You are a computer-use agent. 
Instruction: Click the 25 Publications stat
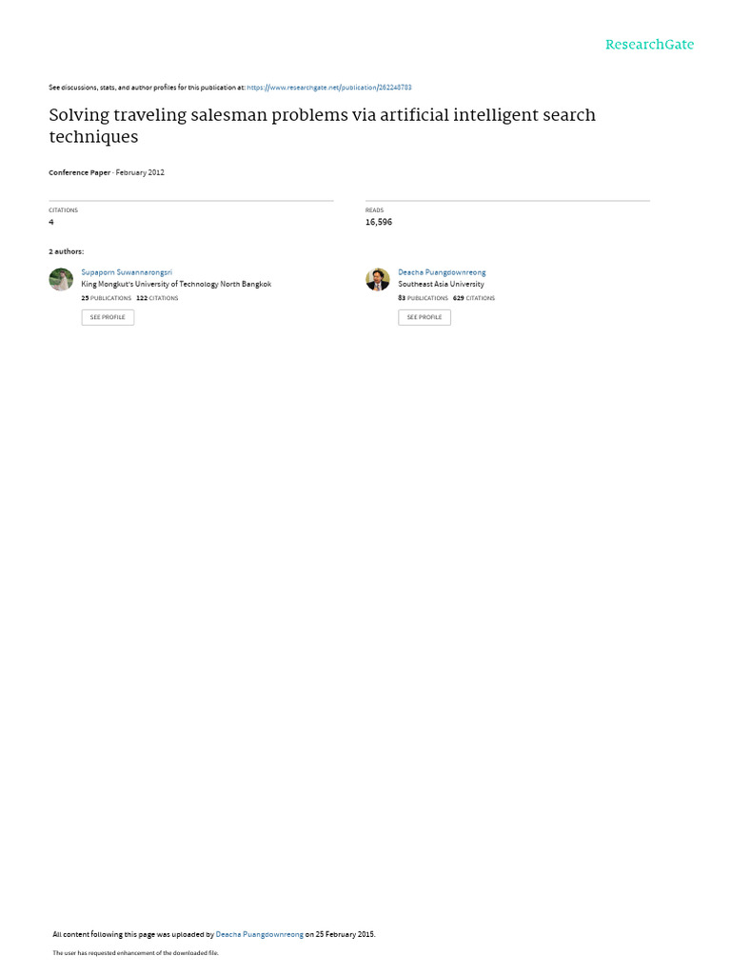pyautogui.click(x=107, y=298)
